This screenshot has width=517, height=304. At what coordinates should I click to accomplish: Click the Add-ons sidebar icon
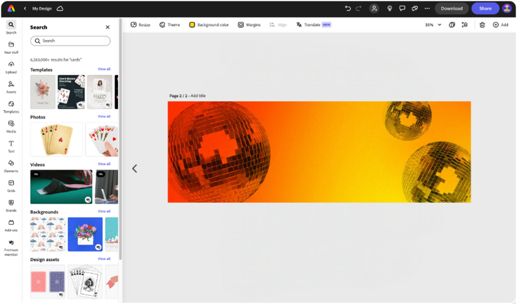pyautogui.click(x=11, y=225)
